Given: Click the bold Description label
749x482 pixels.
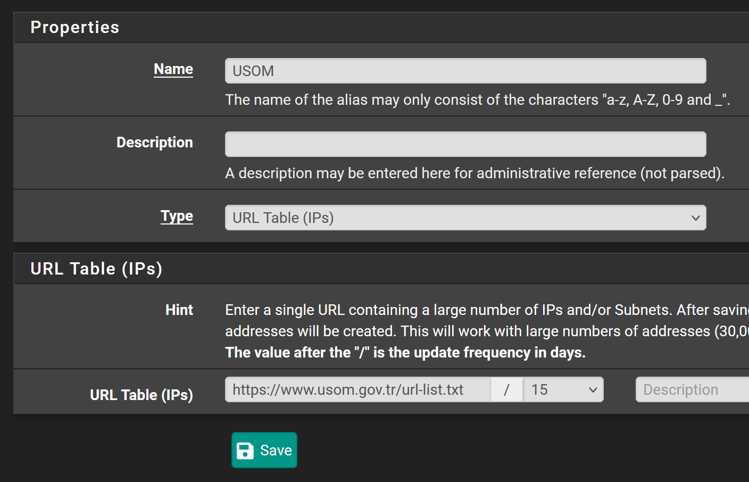Looking at the screenshot, I should point(155,143).
